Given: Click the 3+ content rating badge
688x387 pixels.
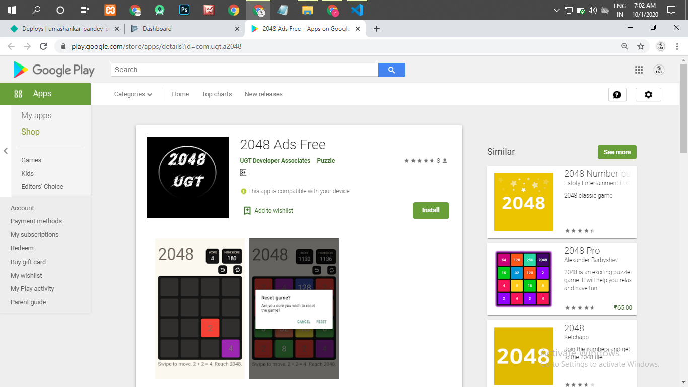Looking at the screenshot, I should point(243,172).
